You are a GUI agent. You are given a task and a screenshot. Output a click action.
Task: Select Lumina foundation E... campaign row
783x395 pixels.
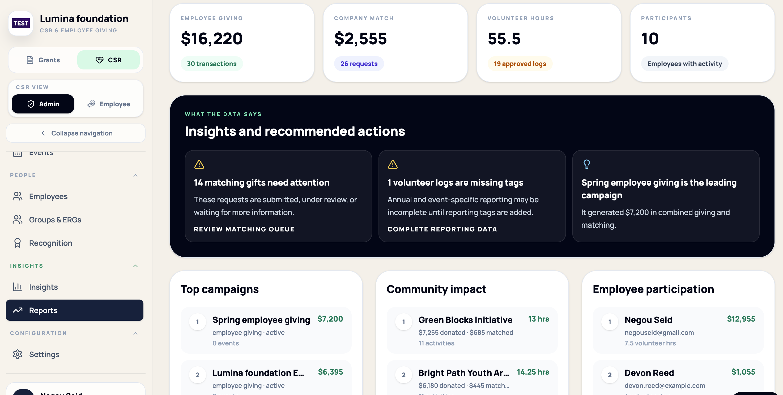(x=266, y=378)
